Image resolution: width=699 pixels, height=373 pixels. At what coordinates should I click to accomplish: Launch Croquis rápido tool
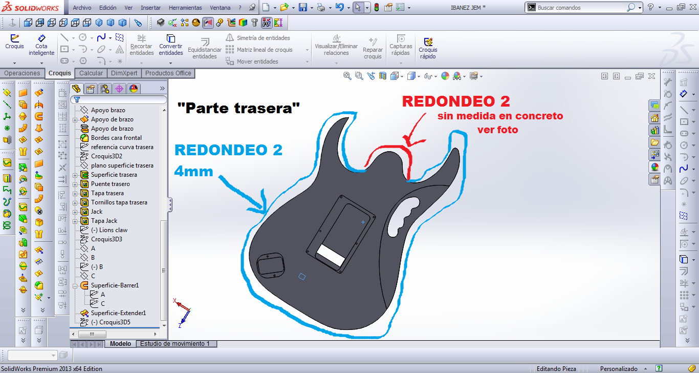(x=428, y=48)
